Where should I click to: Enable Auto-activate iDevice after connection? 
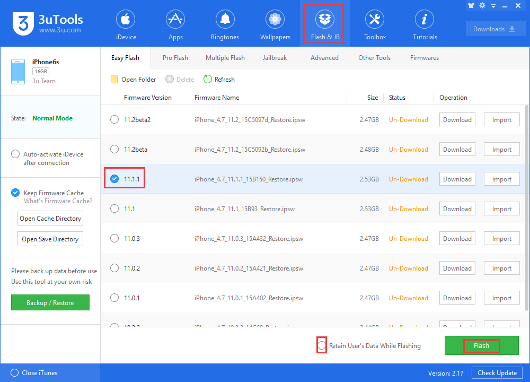coord(15,154)
